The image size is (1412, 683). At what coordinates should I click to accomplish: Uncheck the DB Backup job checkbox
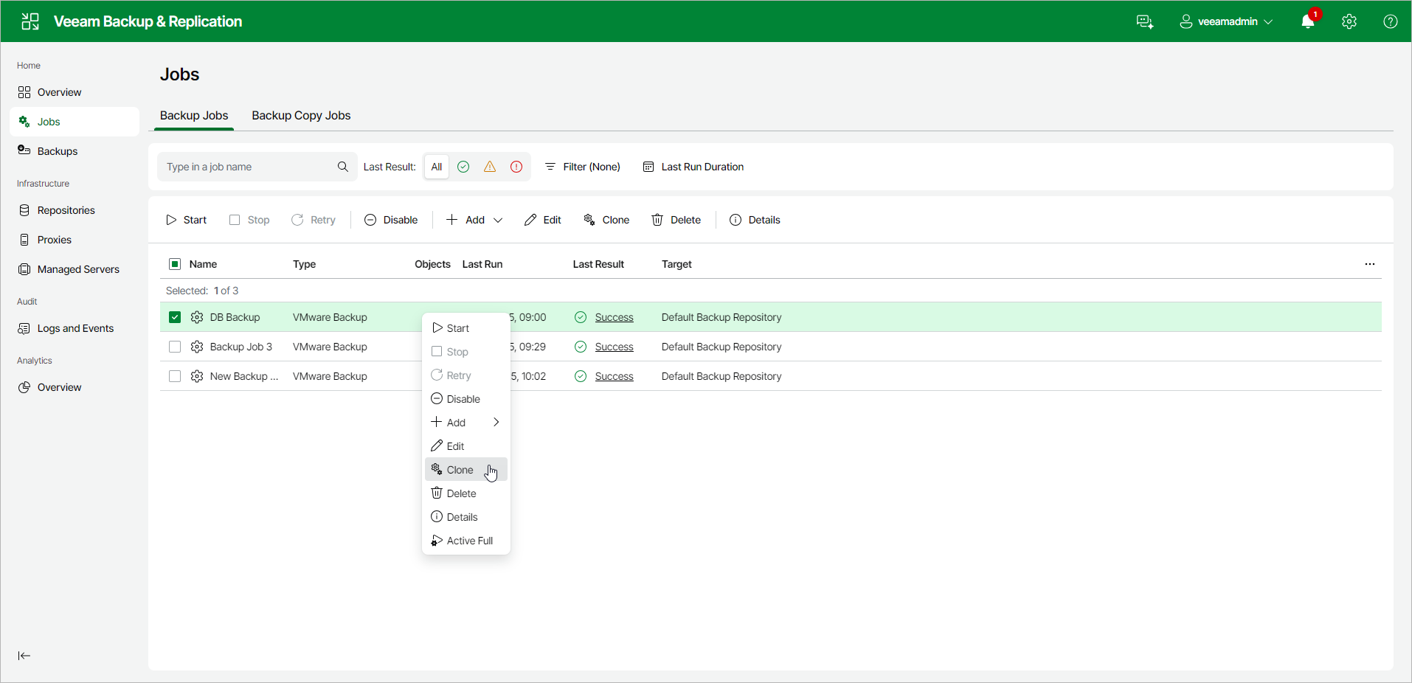pyautogui.click(x=175, y=317)
